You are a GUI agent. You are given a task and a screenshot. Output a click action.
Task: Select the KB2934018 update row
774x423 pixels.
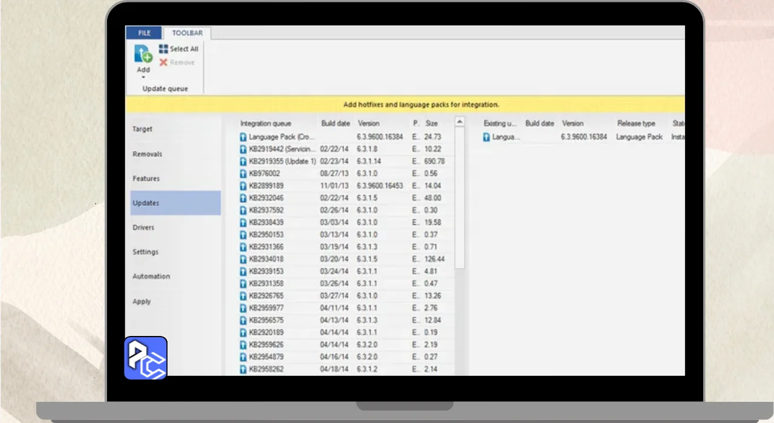coord(266,259)
